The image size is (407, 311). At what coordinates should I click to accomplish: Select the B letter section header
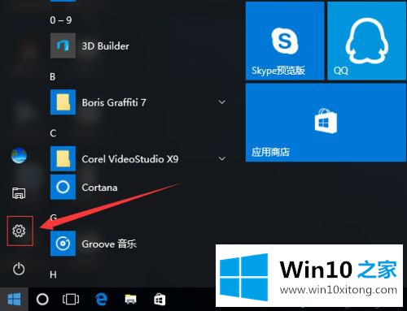[x=53, y=76]
